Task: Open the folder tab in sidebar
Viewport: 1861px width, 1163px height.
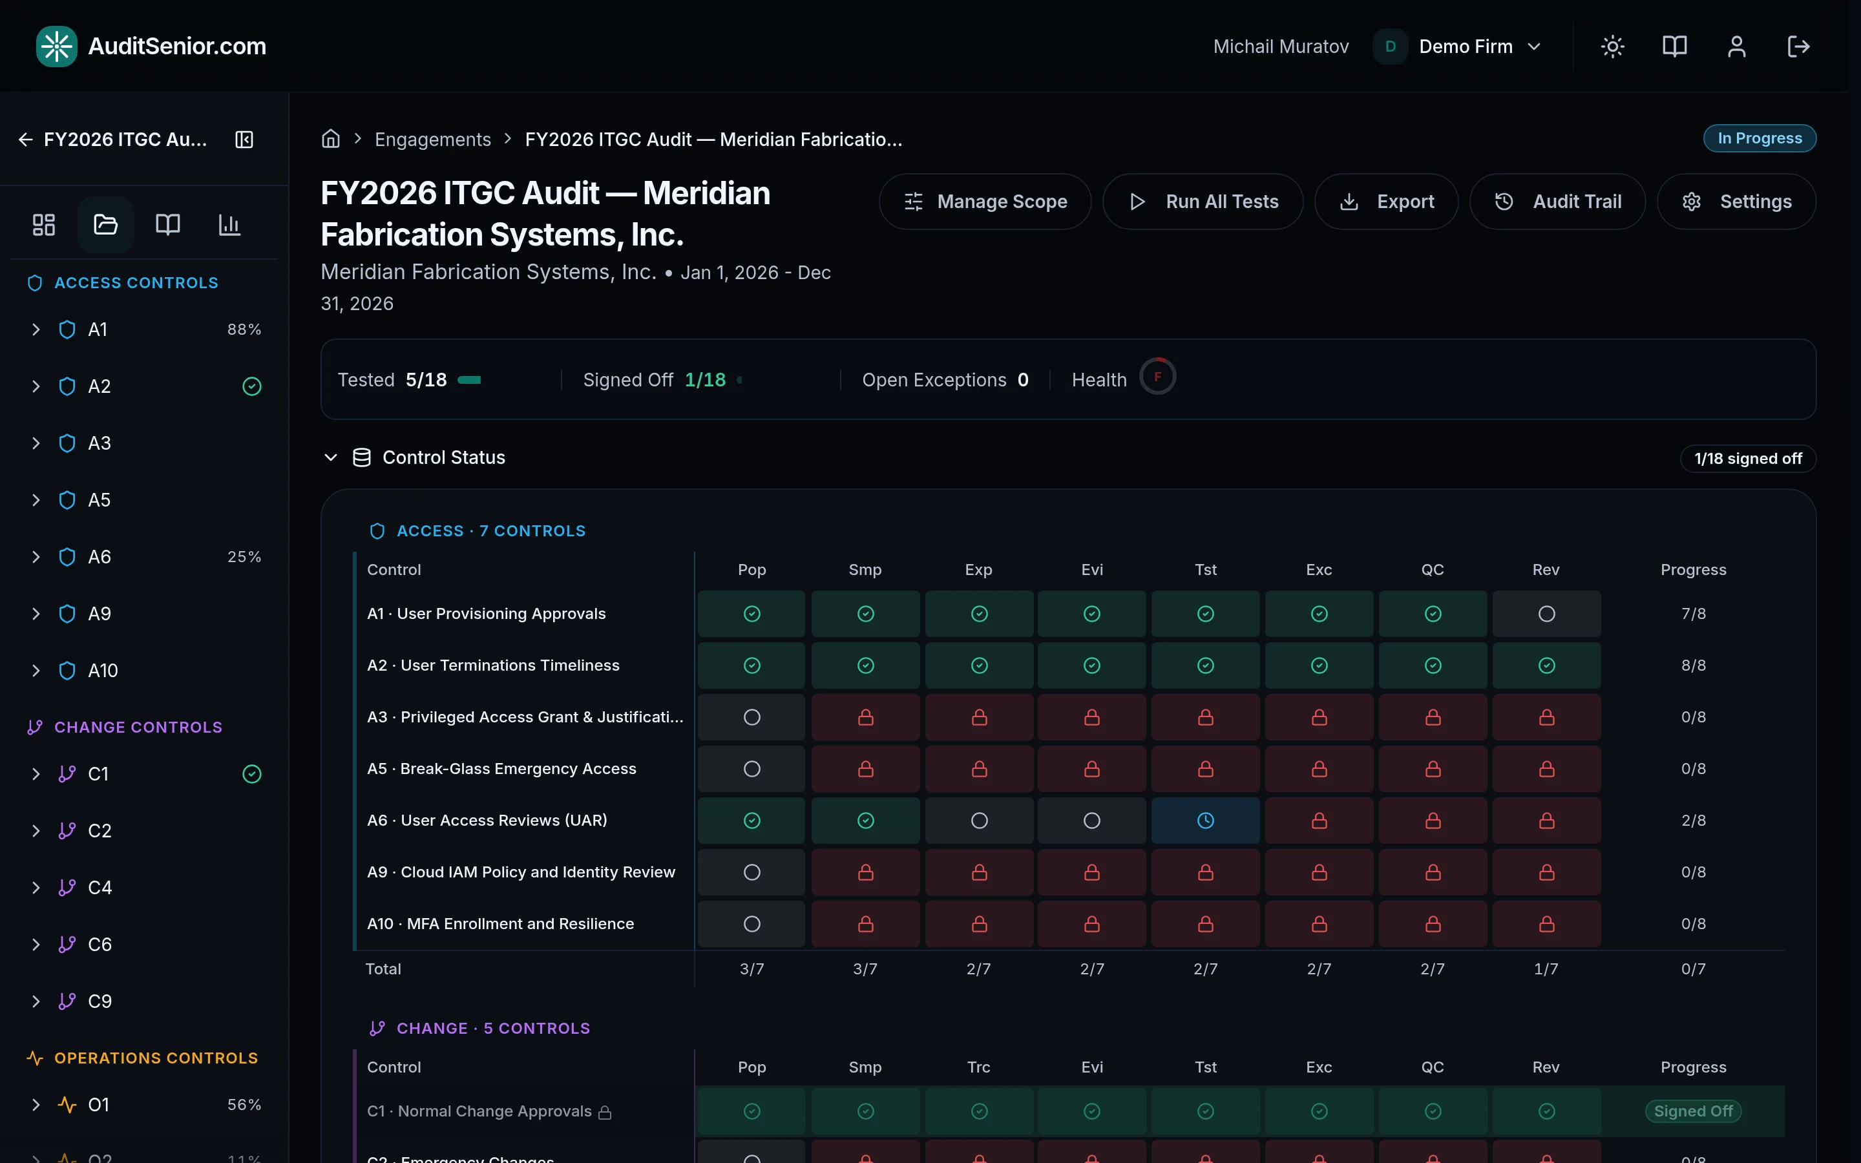Action: [105, 225]
